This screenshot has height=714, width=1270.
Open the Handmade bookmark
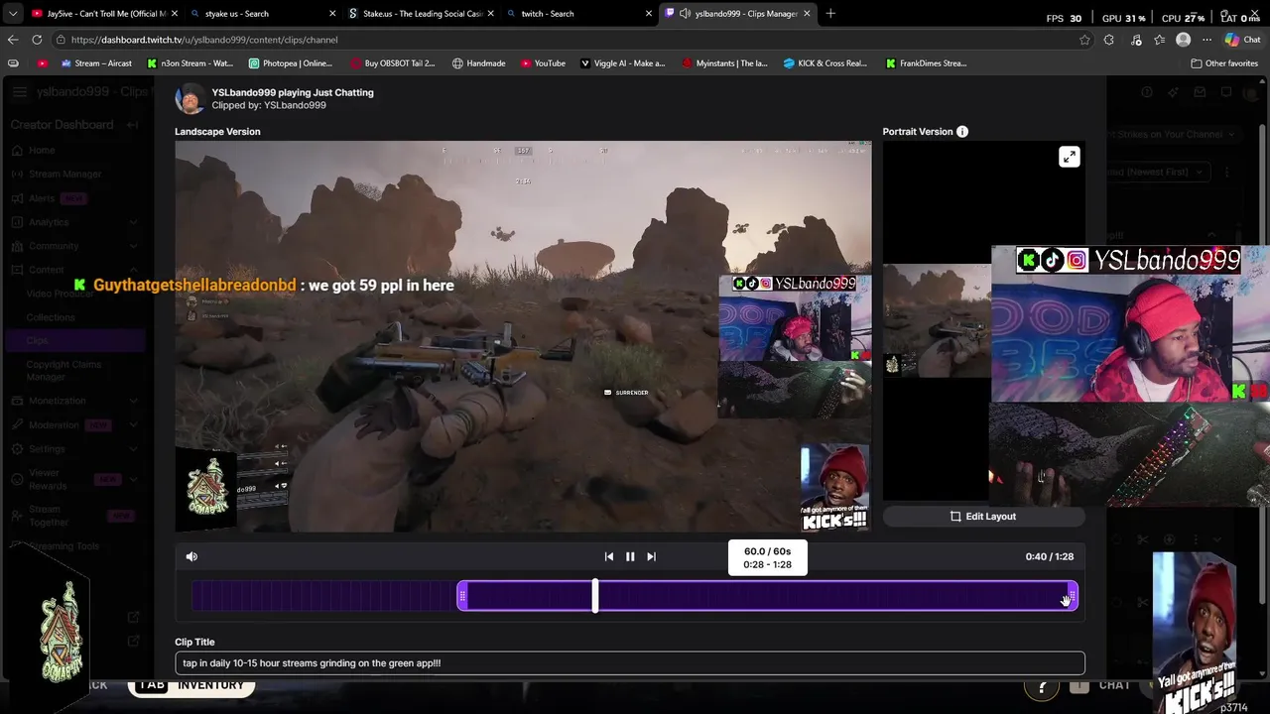479,62
